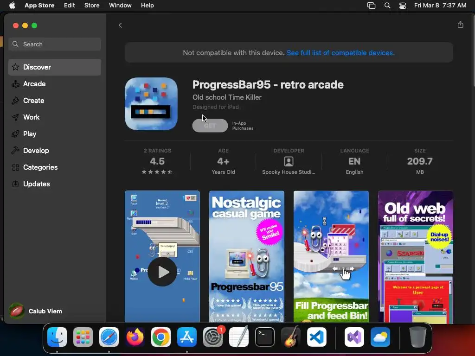This screenshot has width=475, height=356.
Task: Open the App Store menu
Action: tap(39, 6)
